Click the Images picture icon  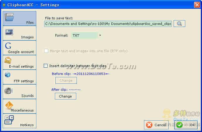[9, 32]
